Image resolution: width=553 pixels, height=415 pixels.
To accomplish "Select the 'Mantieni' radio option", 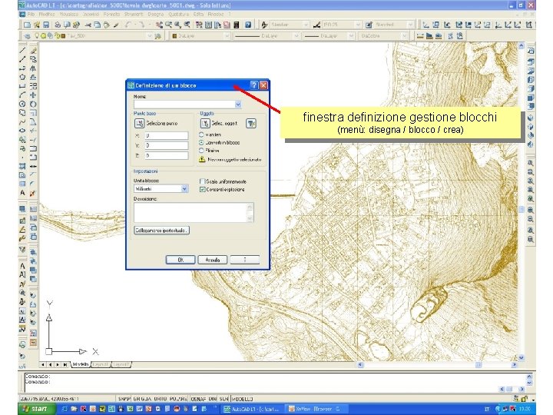I will point(202,134).
